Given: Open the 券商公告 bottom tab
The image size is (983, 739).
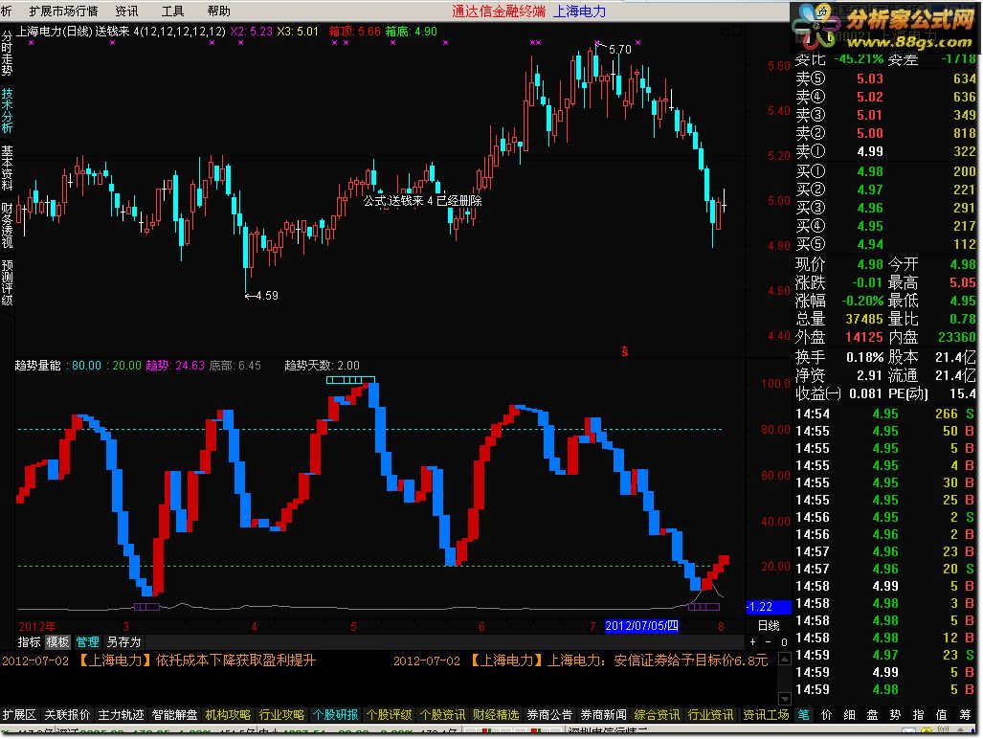Looking at the screenshot, I should [549, 714].
